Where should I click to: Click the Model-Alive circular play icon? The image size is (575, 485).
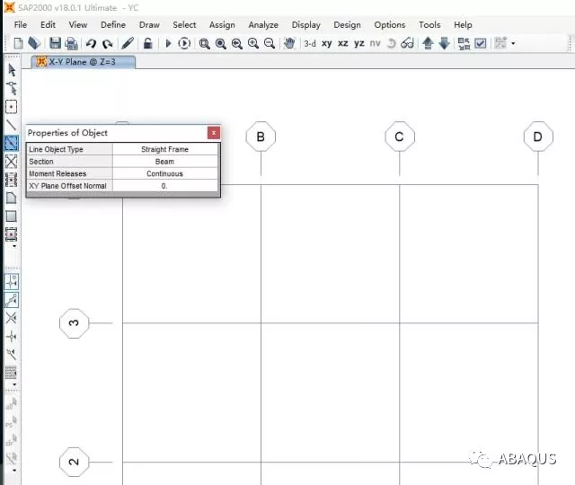pyautogui.click(x=184, y=44)
